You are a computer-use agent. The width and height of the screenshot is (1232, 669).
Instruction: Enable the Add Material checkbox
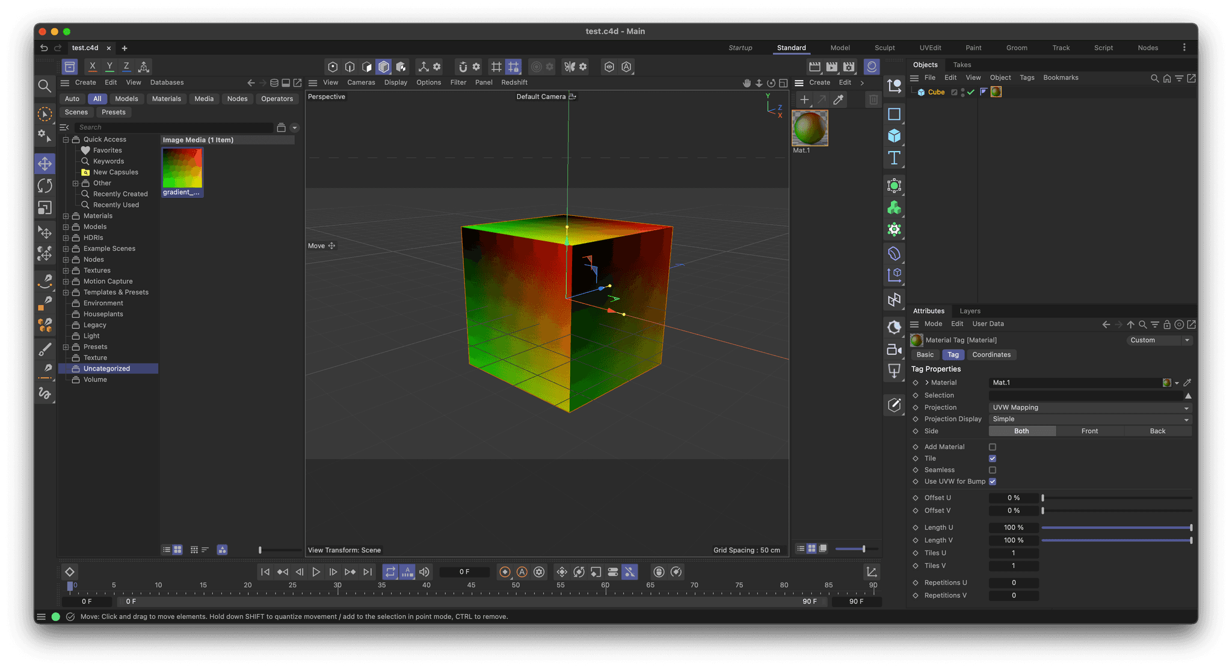[x=993, y=447]
